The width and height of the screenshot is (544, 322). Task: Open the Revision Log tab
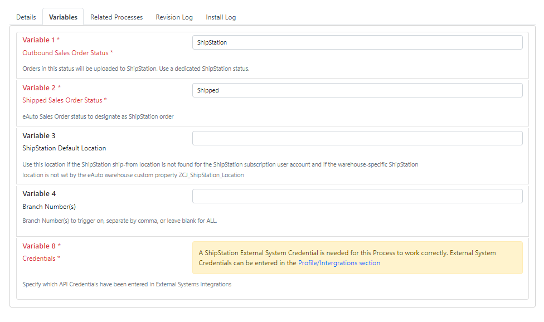click(174, 17)
